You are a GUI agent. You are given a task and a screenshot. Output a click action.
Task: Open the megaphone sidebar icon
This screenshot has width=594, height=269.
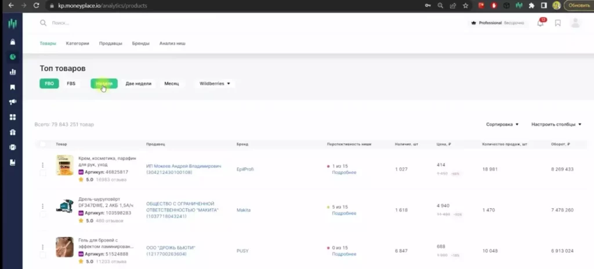click(x=13, y=102)
